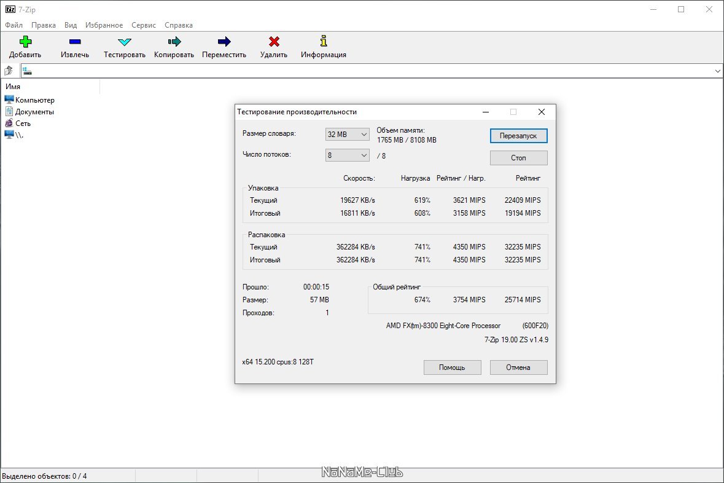Open the Сервис menu
Screen dimensions: 724x483
[144, 25]
